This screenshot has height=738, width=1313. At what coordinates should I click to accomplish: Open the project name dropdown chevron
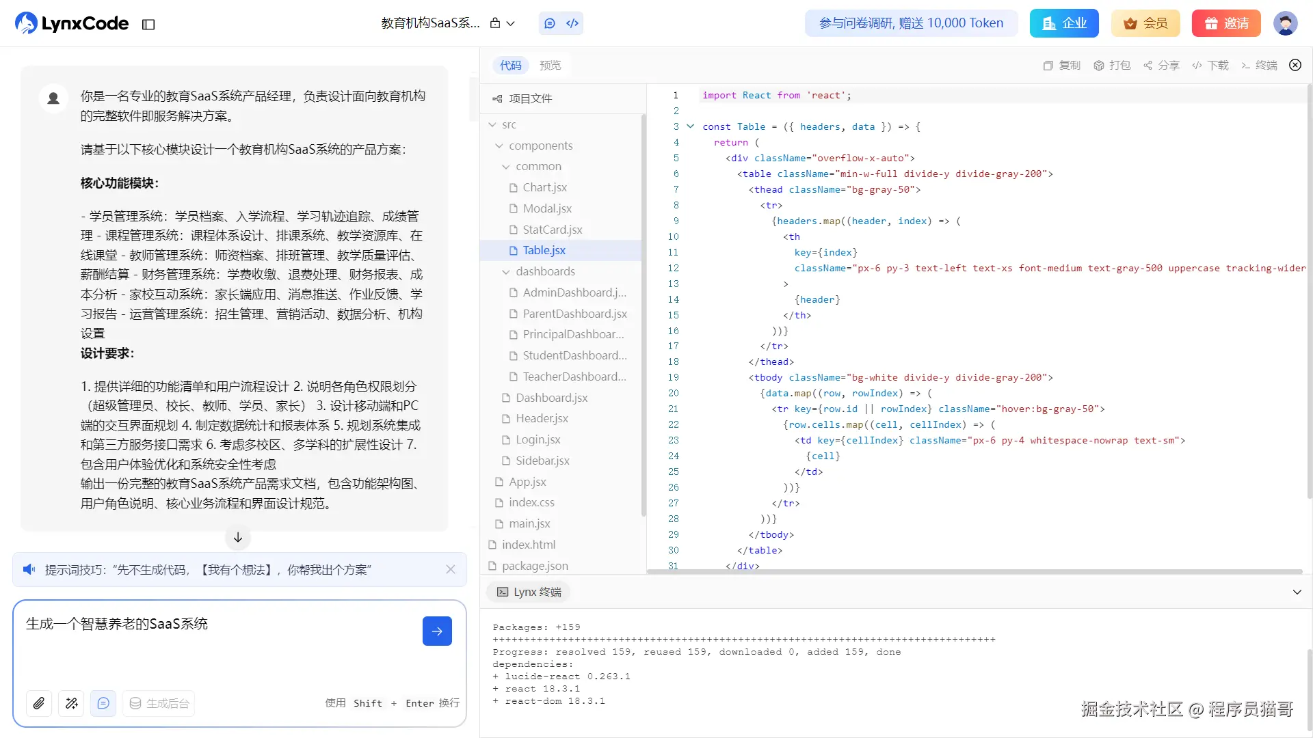point(510,23)
